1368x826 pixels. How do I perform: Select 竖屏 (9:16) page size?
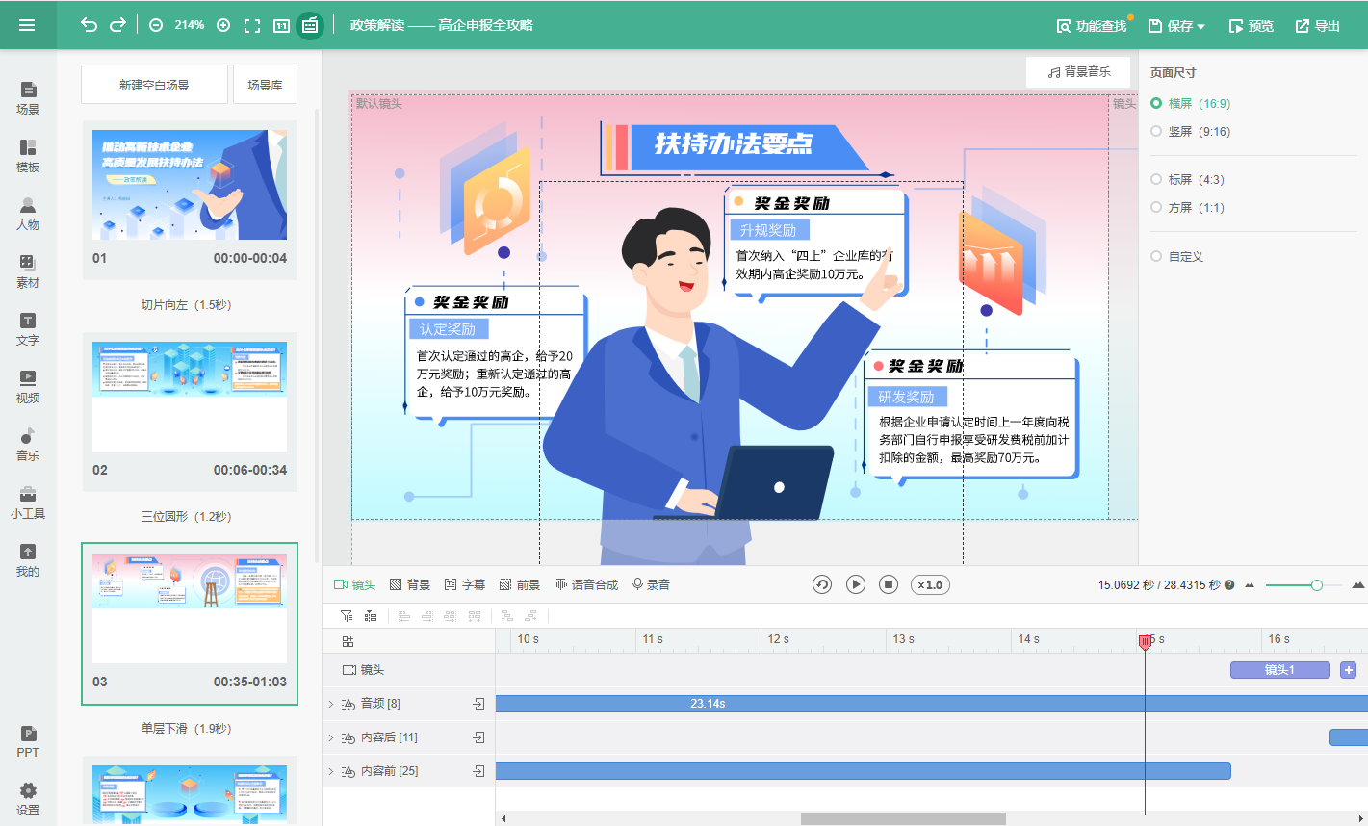pyautogui.click(x=1190, y=131)
